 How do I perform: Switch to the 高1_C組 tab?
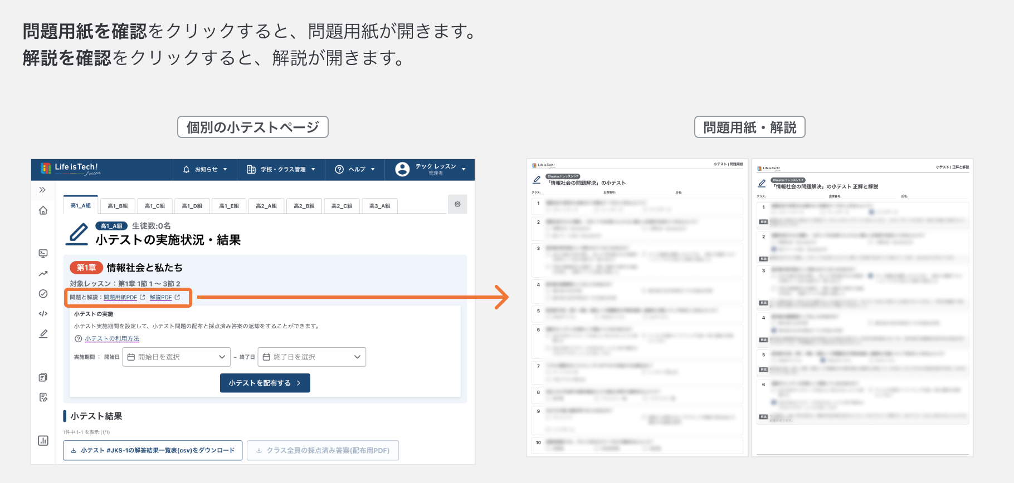(155, 206)
